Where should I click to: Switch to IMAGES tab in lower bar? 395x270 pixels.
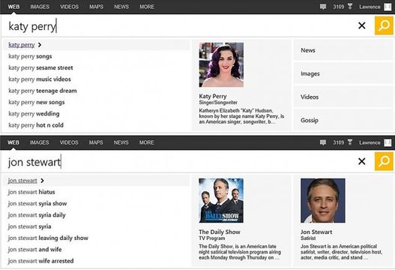(40, 142)
